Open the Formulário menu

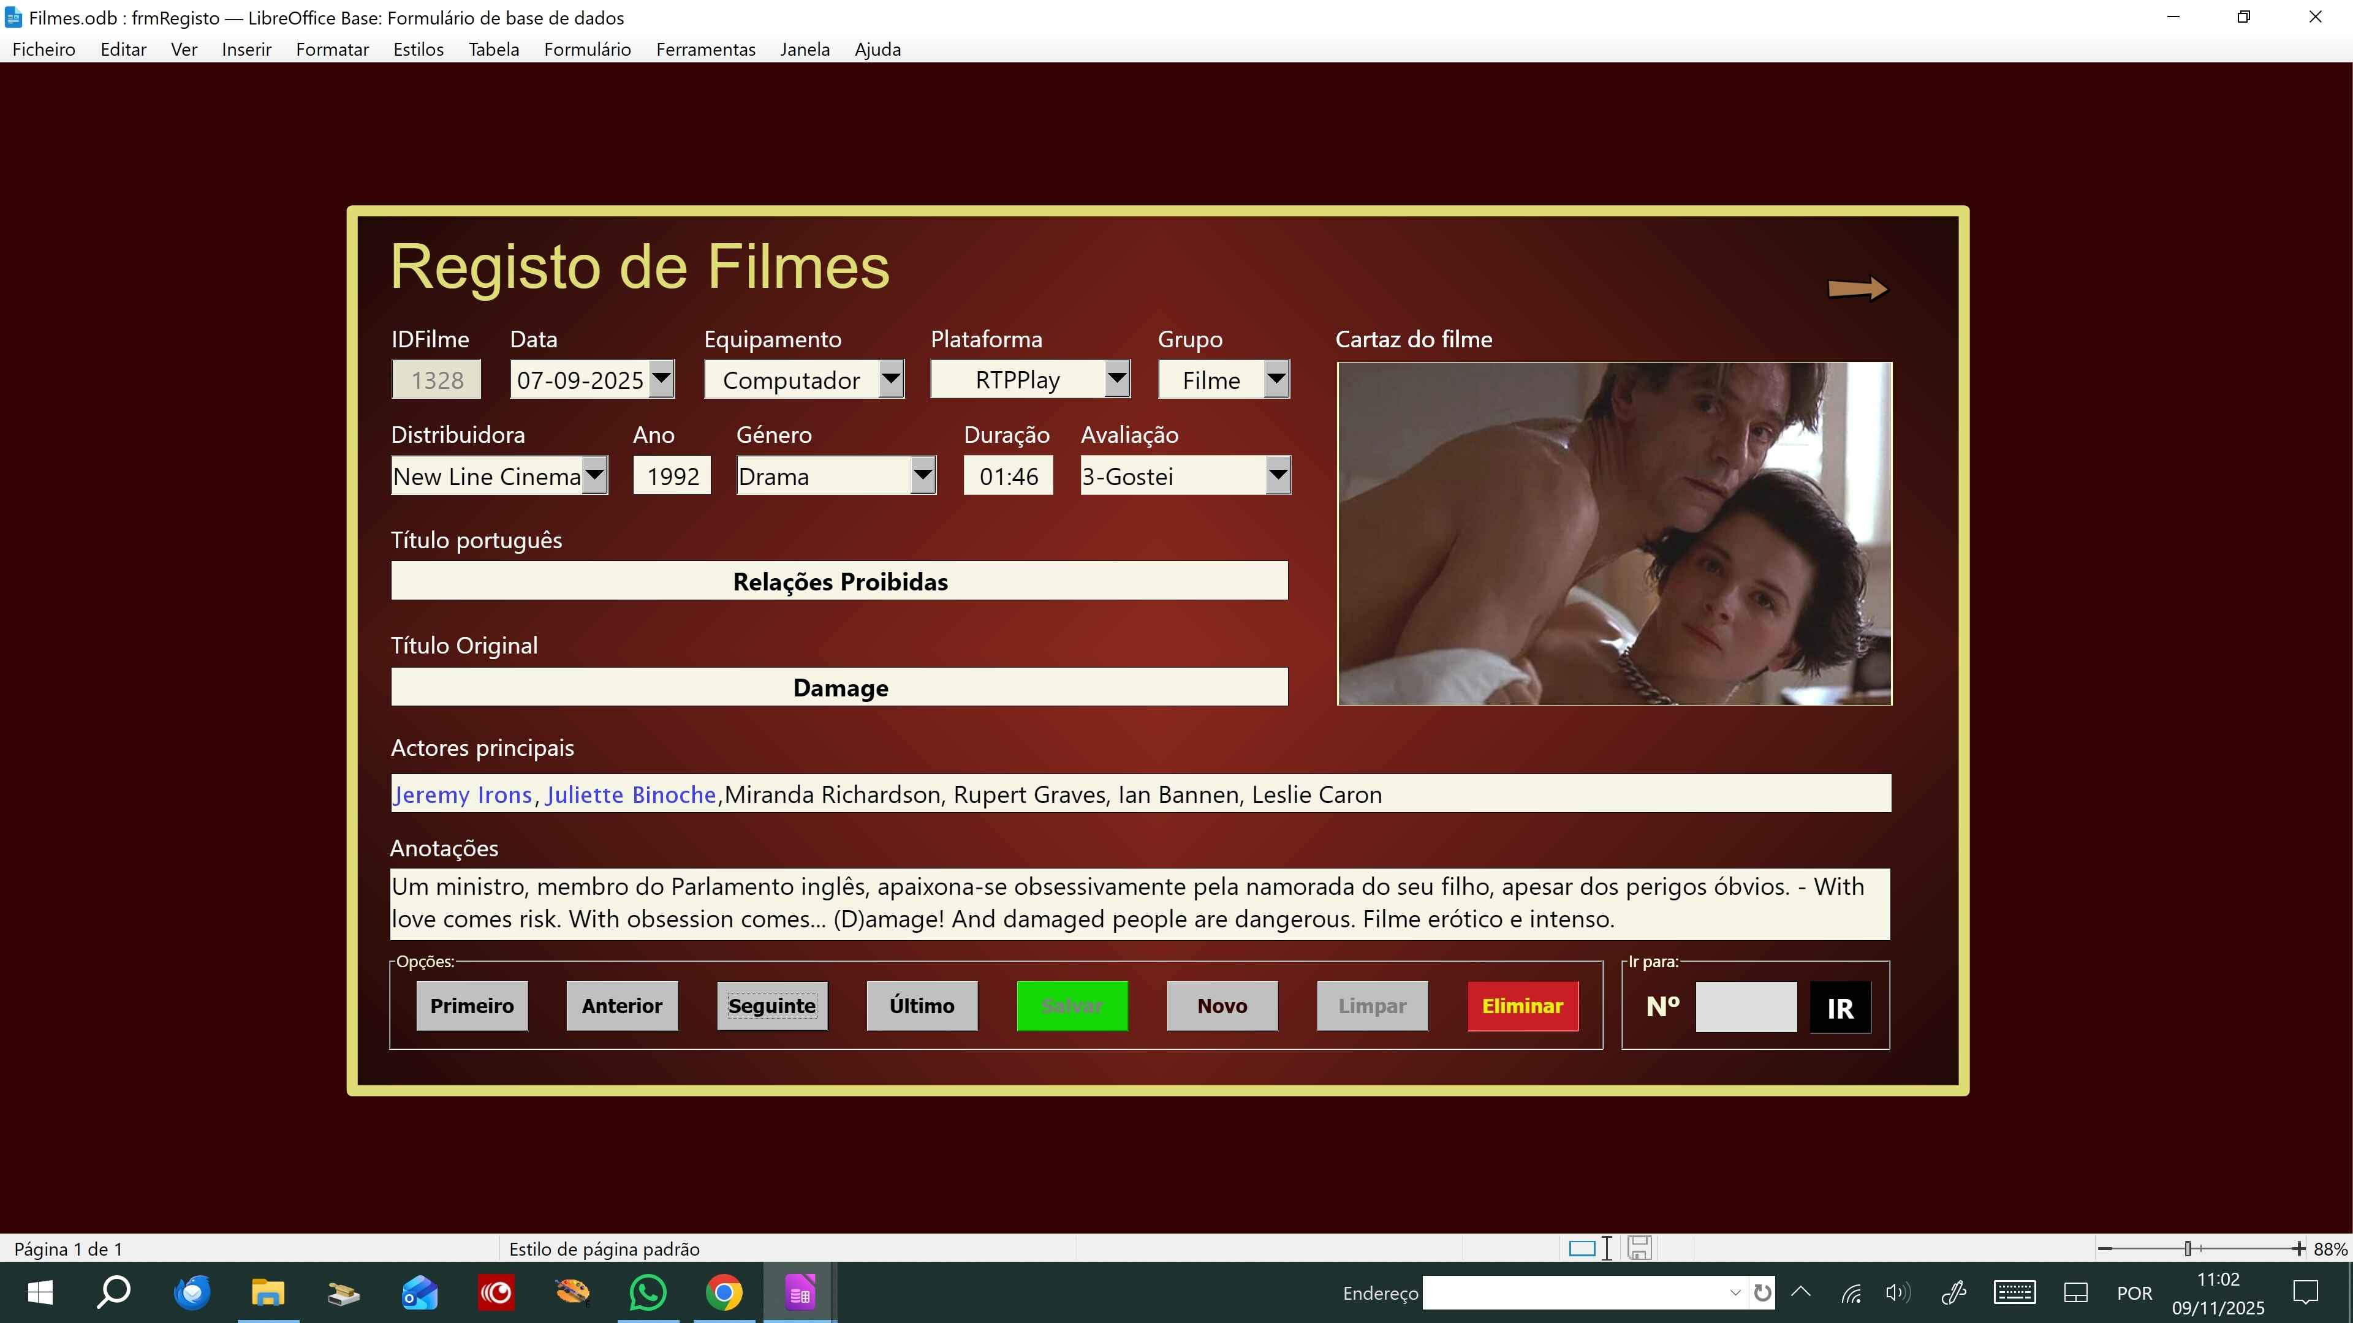pyautogui.click(x=588, y=49)
